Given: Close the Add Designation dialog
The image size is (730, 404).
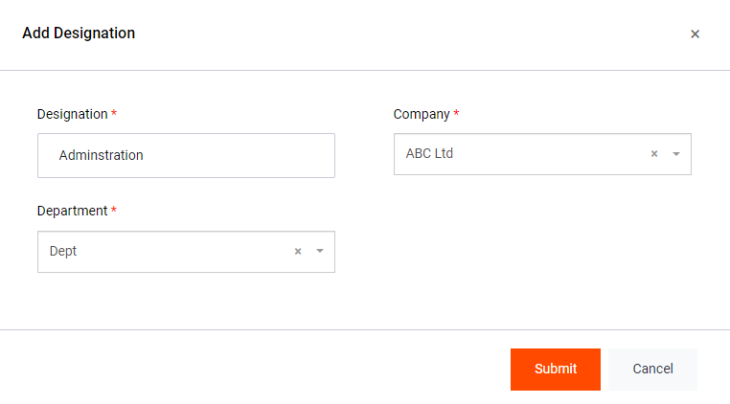Looking at the screenshot, I should pos(695,34).
